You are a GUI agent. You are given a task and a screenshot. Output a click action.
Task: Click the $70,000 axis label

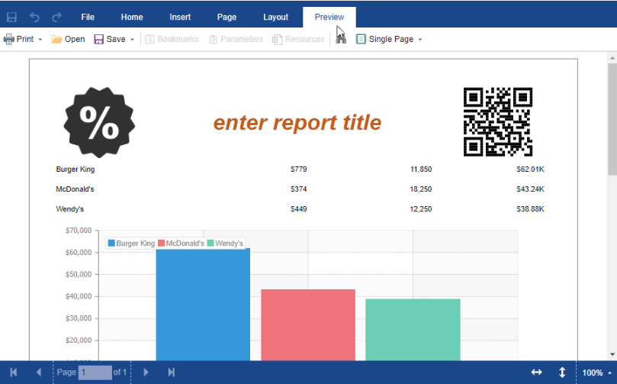point(79,231)
